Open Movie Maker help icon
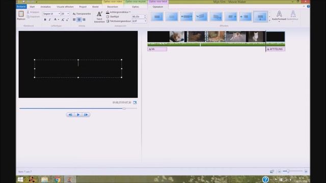This screenshot has height=183, width=326. (308, 7)
